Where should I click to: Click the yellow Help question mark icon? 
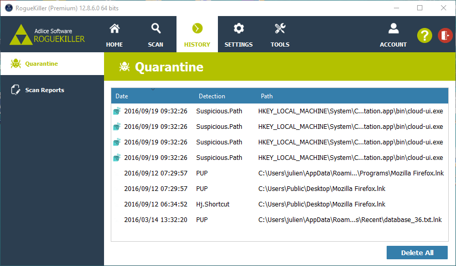tap(424, 35)
